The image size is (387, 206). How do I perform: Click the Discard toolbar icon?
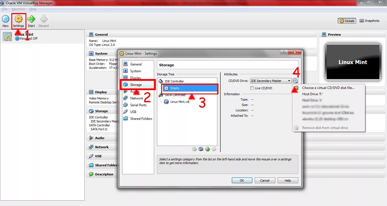click(44, 21)
